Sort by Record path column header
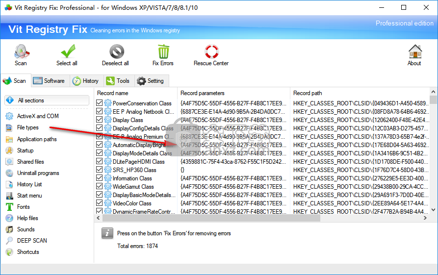This screenshot has width=438, height=275. (x=360, y=93)
